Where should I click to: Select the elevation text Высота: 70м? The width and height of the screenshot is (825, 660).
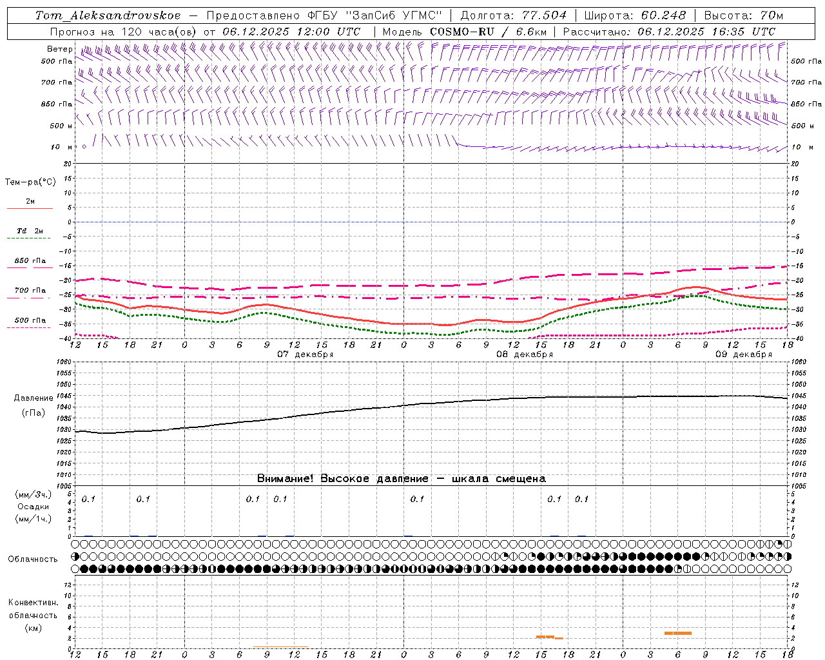744,15
